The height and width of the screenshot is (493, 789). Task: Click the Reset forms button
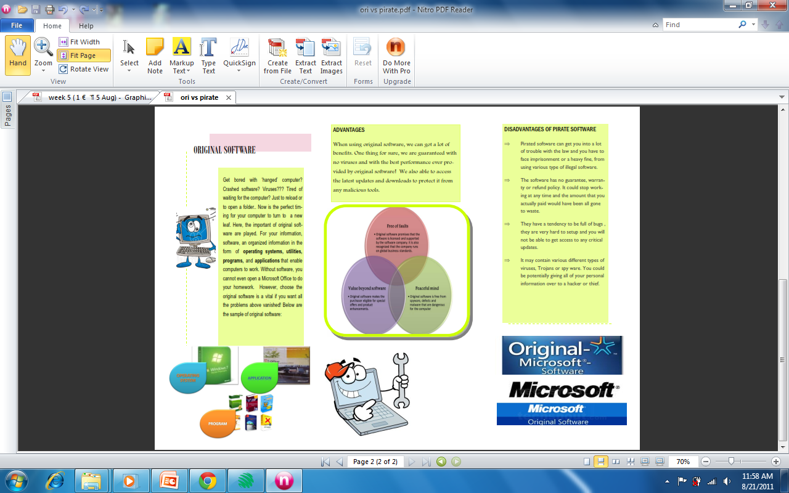[363, 52]
